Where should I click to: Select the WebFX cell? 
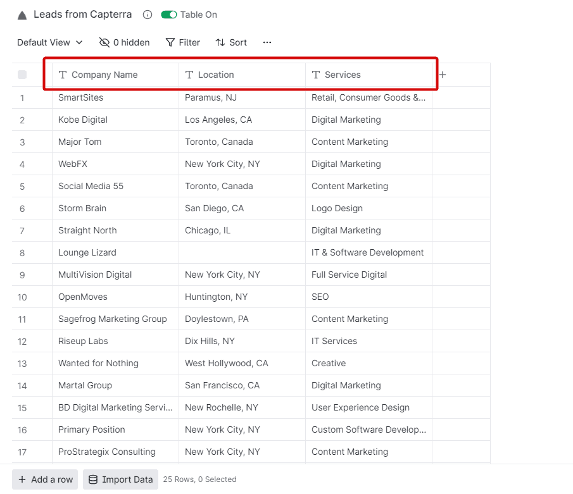coord(115,164)
